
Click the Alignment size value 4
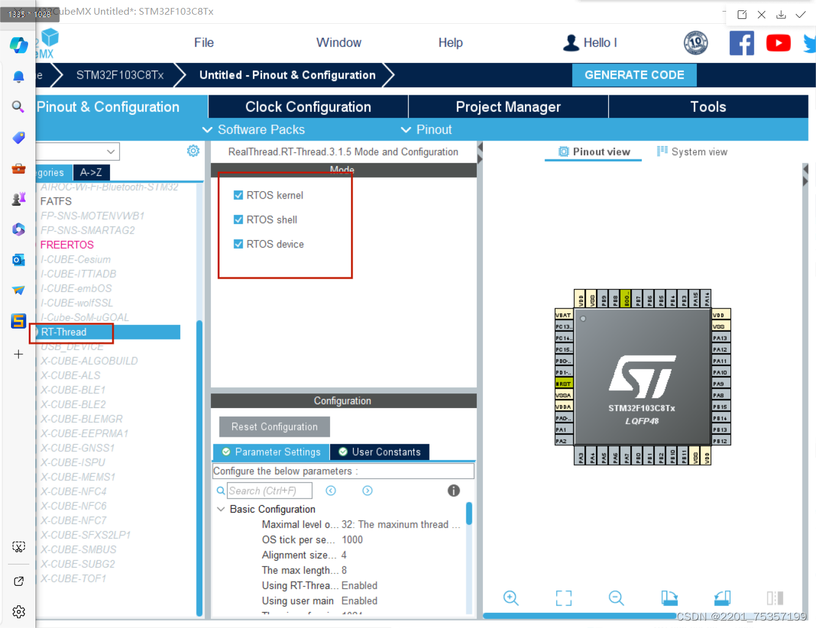[344, 555]
